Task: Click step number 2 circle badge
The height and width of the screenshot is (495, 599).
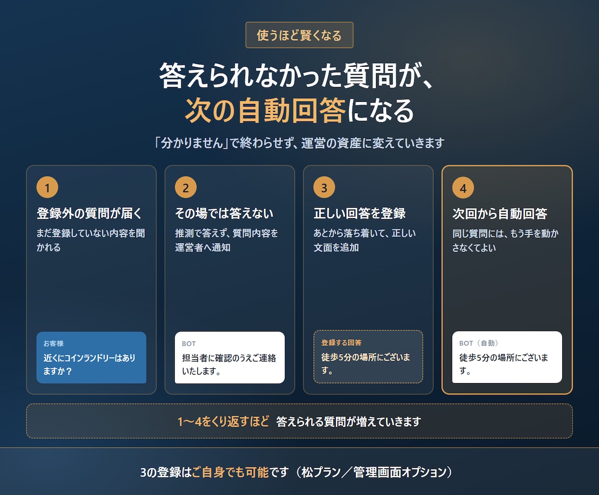Action: 186,188
